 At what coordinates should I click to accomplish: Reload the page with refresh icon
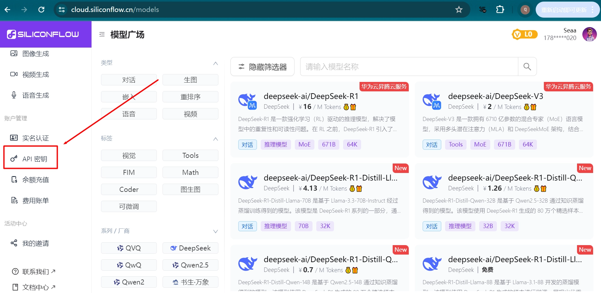41,10
